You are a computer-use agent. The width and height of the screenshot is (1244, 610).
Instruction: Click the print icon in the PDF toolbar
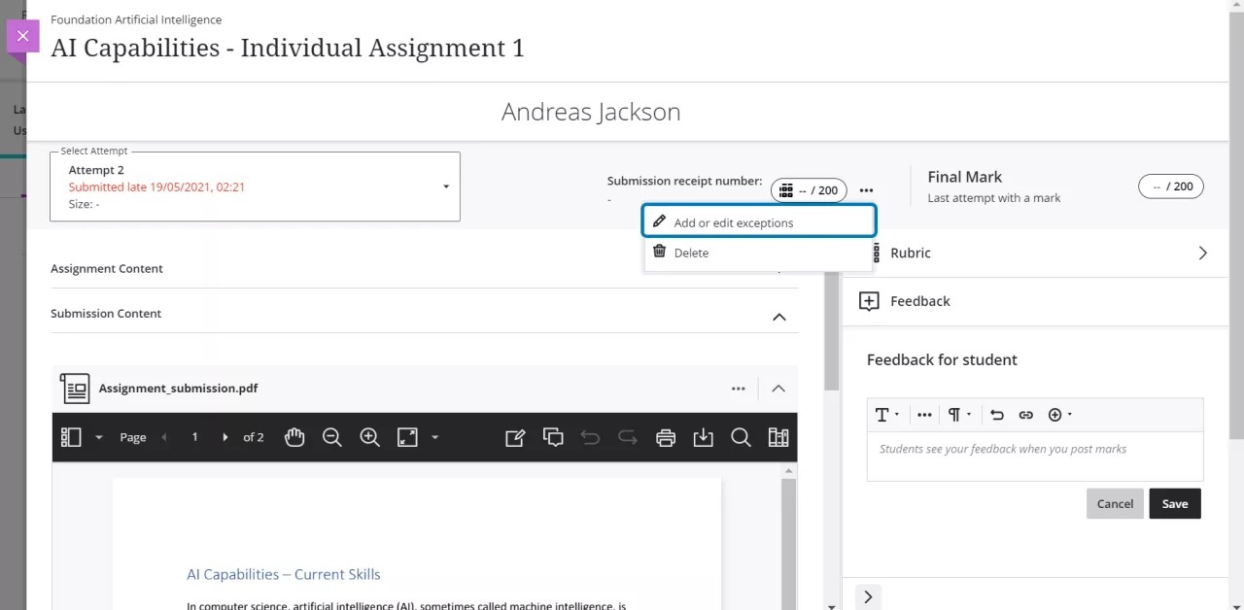pos(665,437)
